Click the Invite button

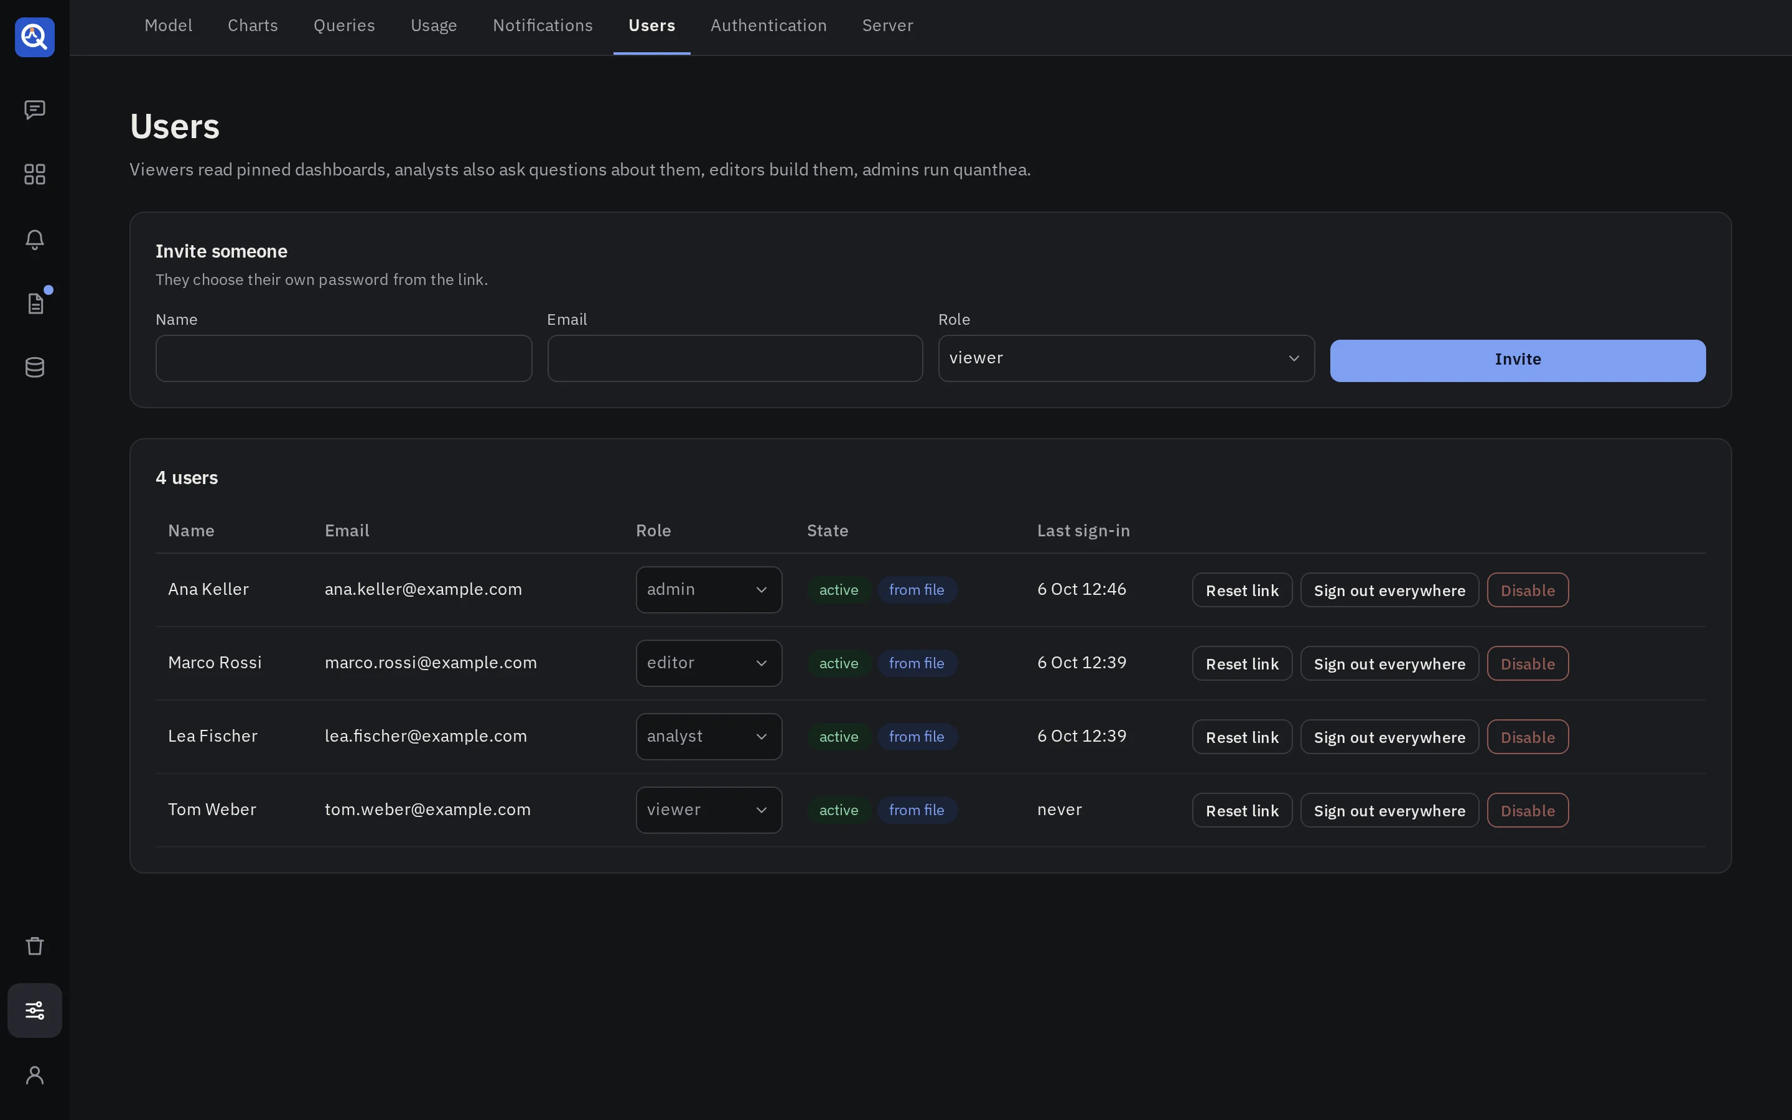(1517, 361)
